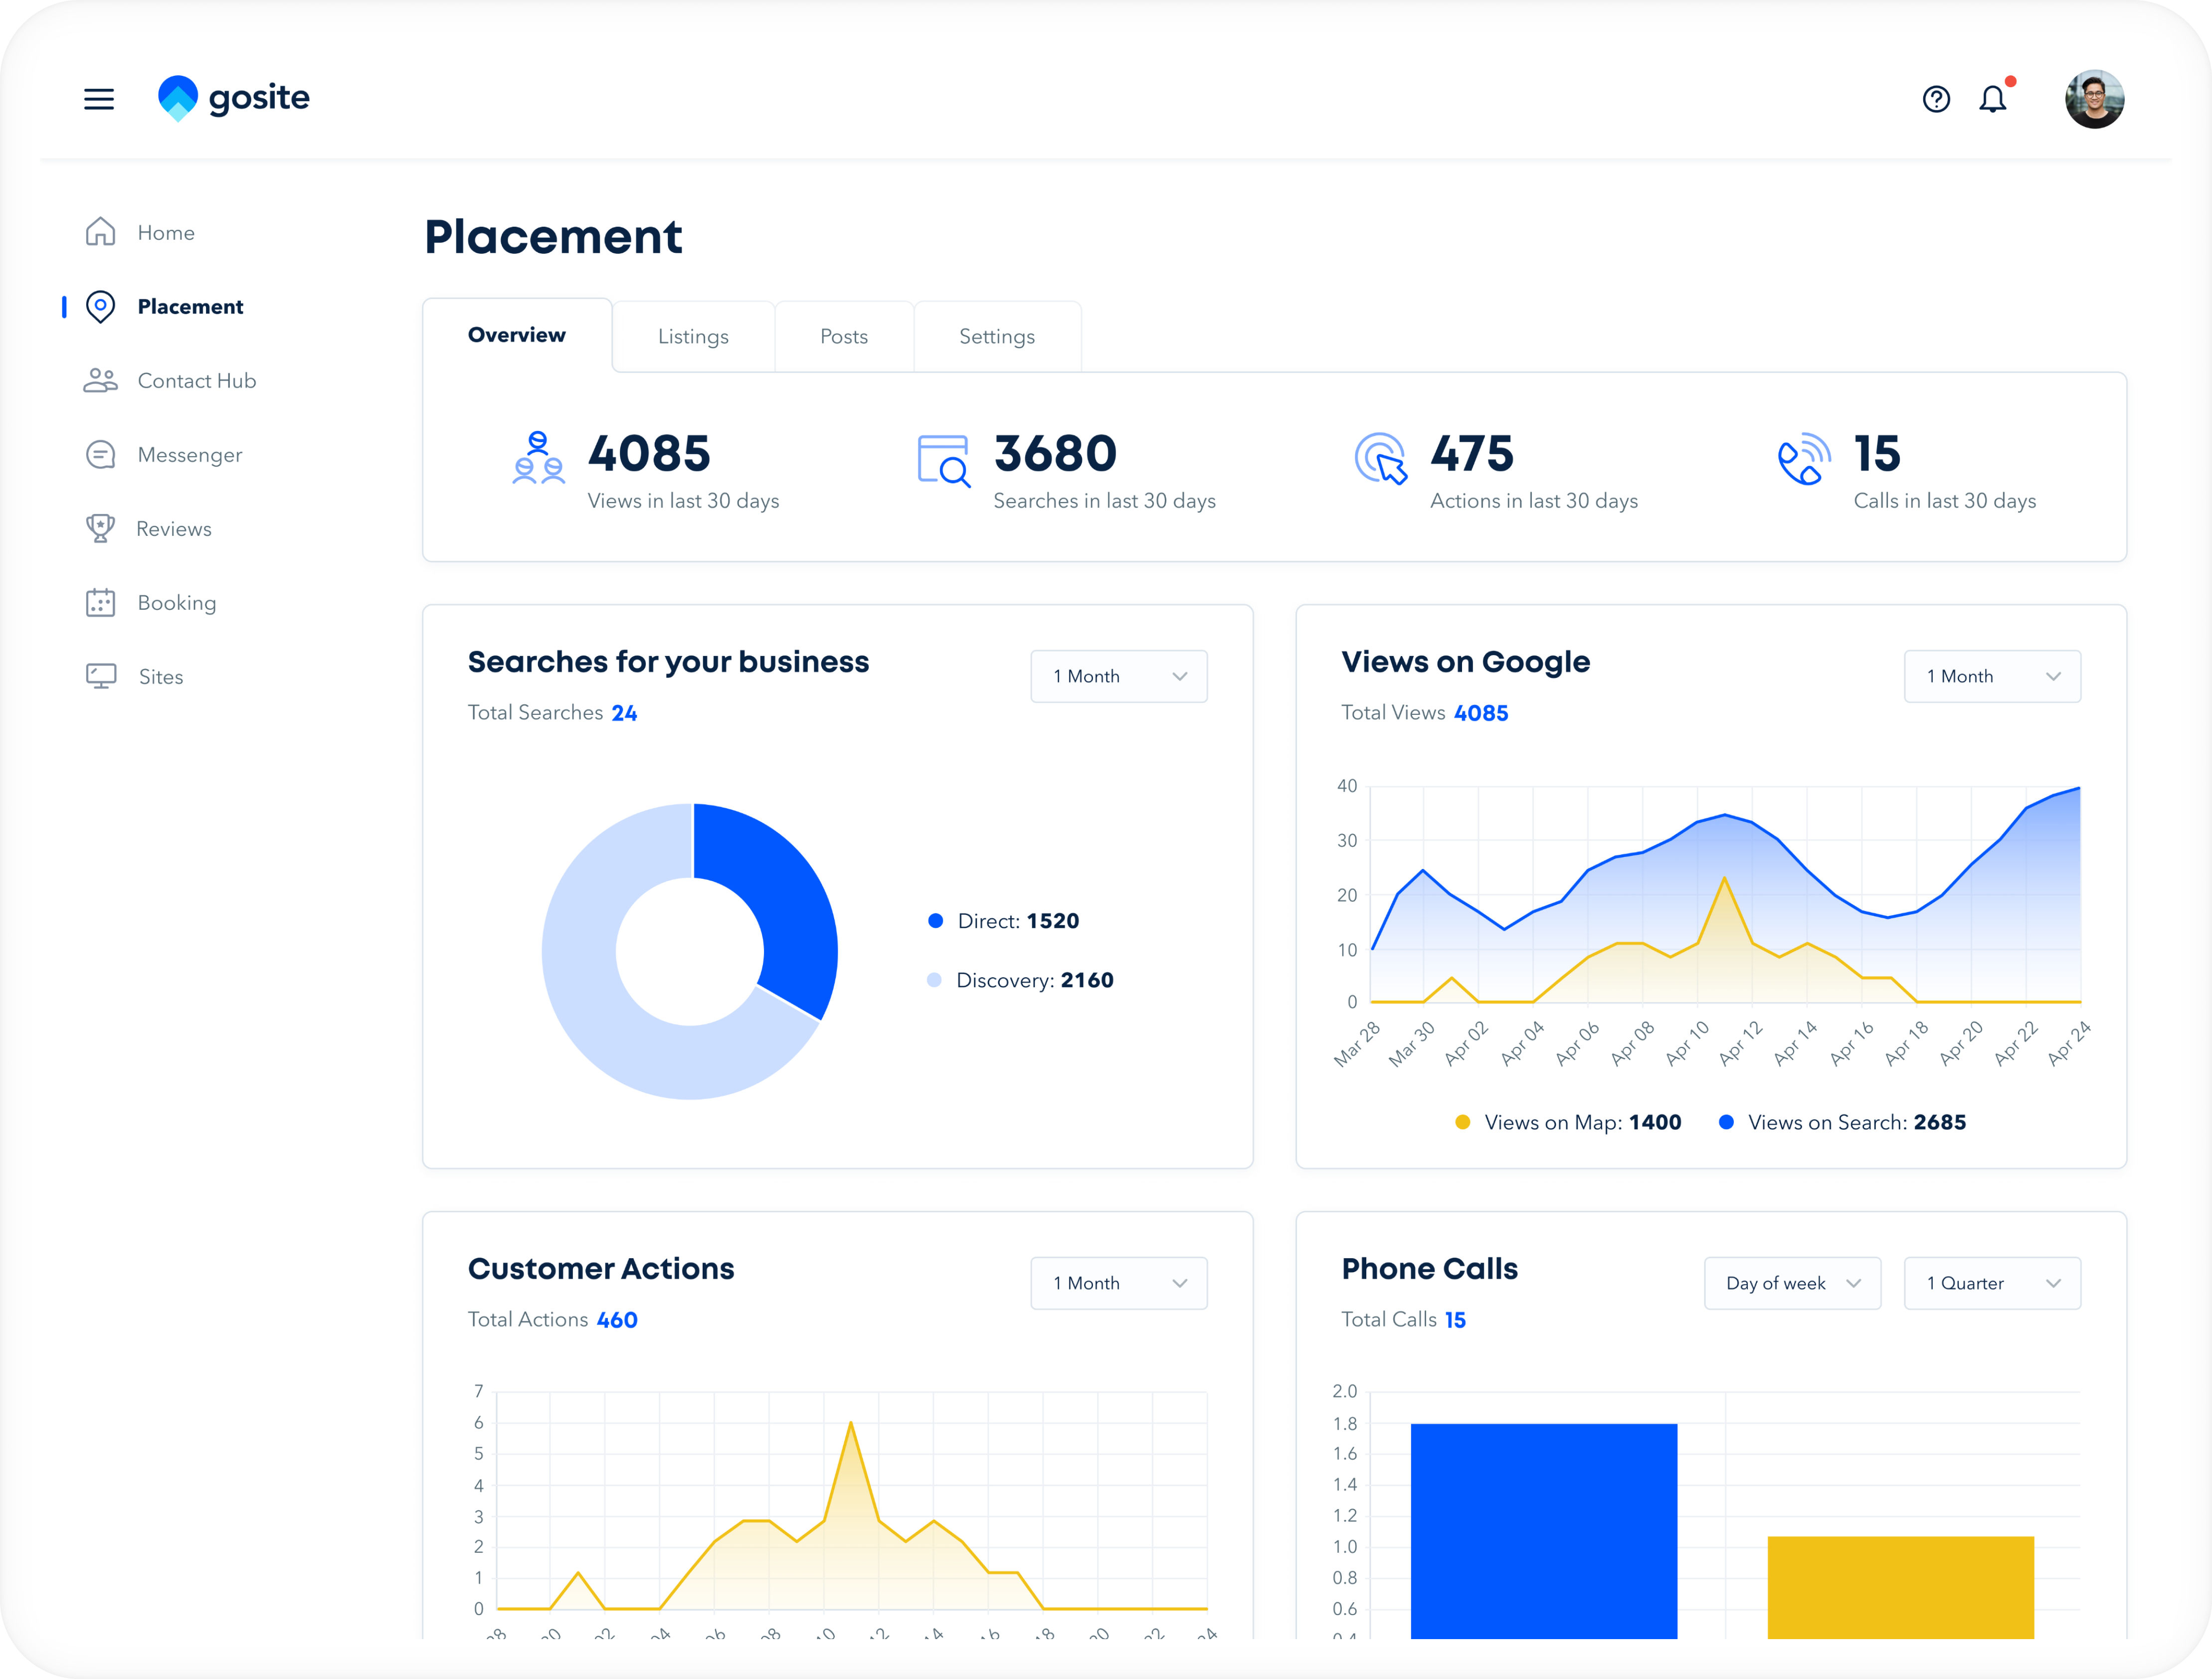
Task: Open the 1 Month dropdown for Searches chart
Action: 1118,676
